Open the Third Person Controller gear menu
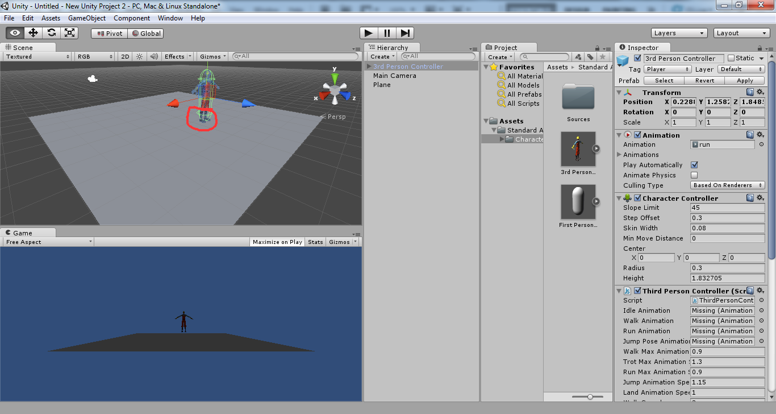 [x=760, y=291]
